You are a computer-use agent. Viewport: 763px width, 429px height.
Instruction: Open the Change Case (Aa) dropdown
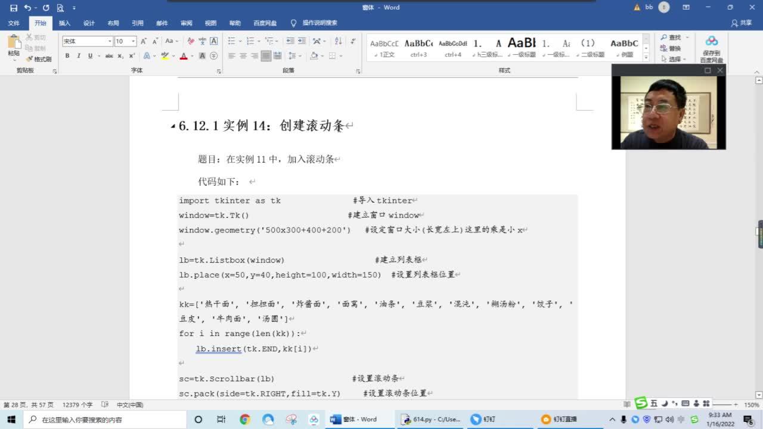pos(172,41)
